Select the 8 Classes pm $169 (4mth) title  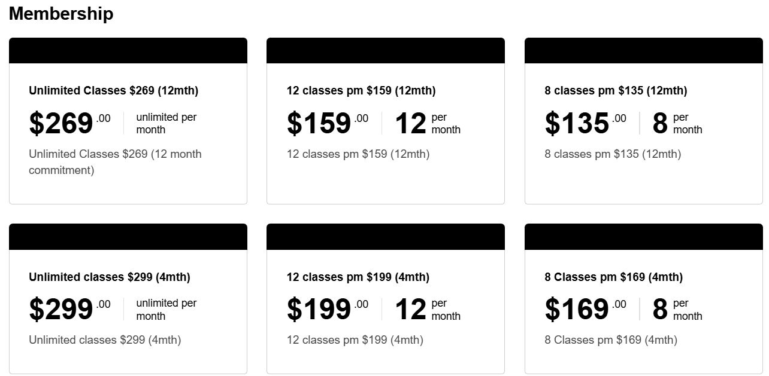(x=614, y=277)
